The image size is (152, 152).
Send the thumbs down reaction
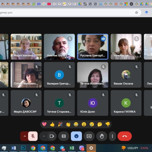pyautogui.click(x=107, y=124)
